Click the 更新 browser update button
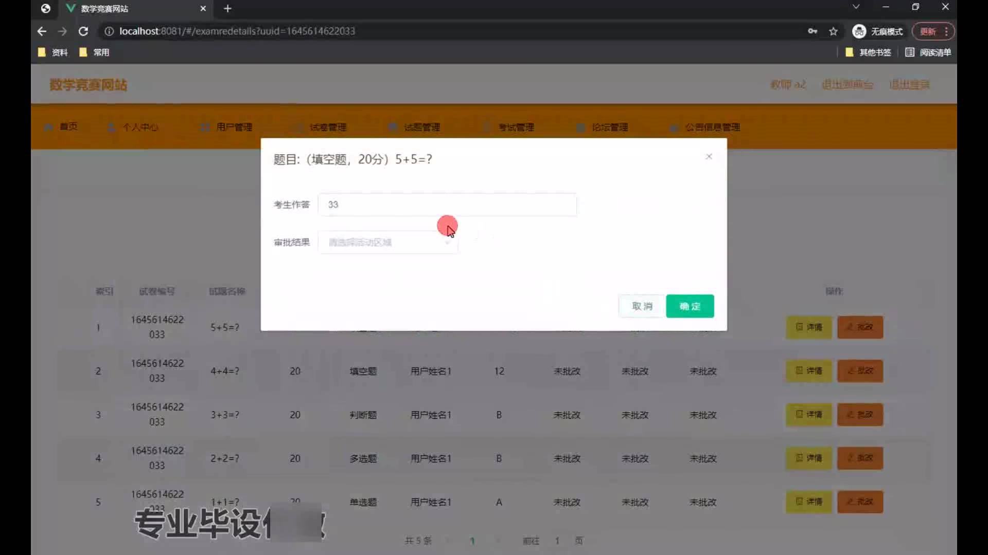The image size is (988, 555). [928, 31]
